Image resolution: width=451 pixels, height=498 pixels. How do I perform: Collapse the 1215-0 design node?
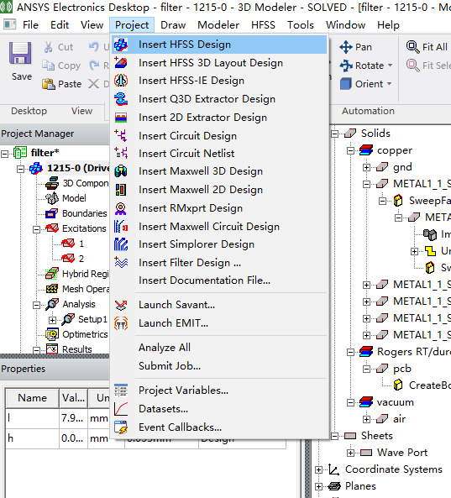20,169
